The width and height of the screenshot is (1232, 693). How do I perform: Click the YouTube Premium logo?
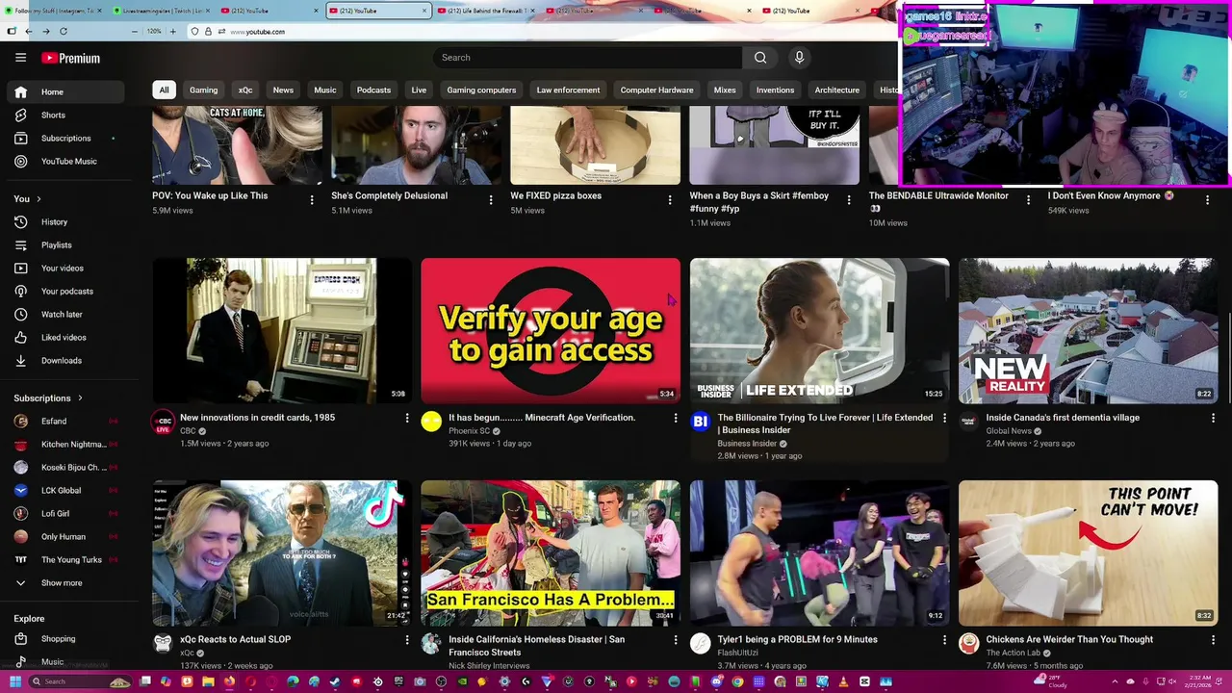click(x=70, y=58)
